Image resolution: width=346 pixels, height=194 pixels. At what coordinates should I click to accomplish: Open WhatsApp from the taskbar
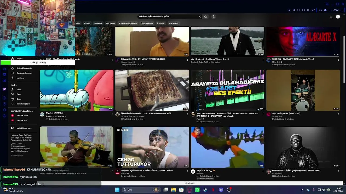tap(197, 190)
